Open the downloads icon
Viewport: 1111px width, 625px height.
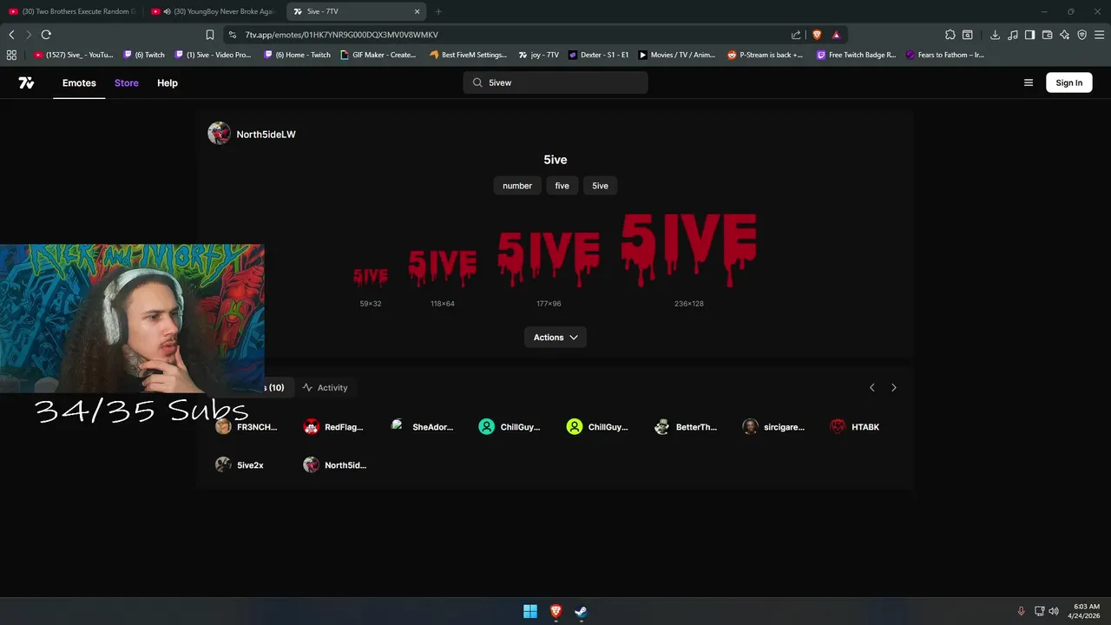click(995, 35)
